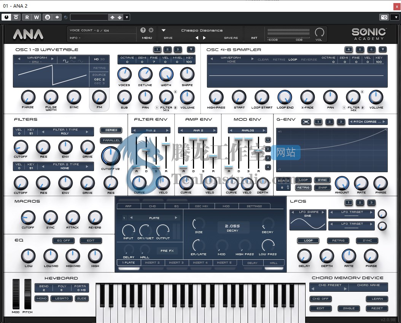Open settings gear icon above MENU
Image resolution: width=401 pixels, height=323 pixels.
[x=151, y=30]
